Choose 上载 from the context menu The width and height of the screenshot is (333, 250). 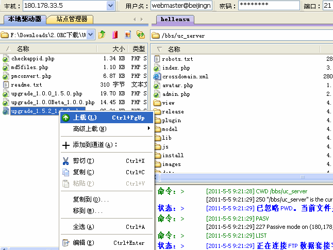[107, 118]
